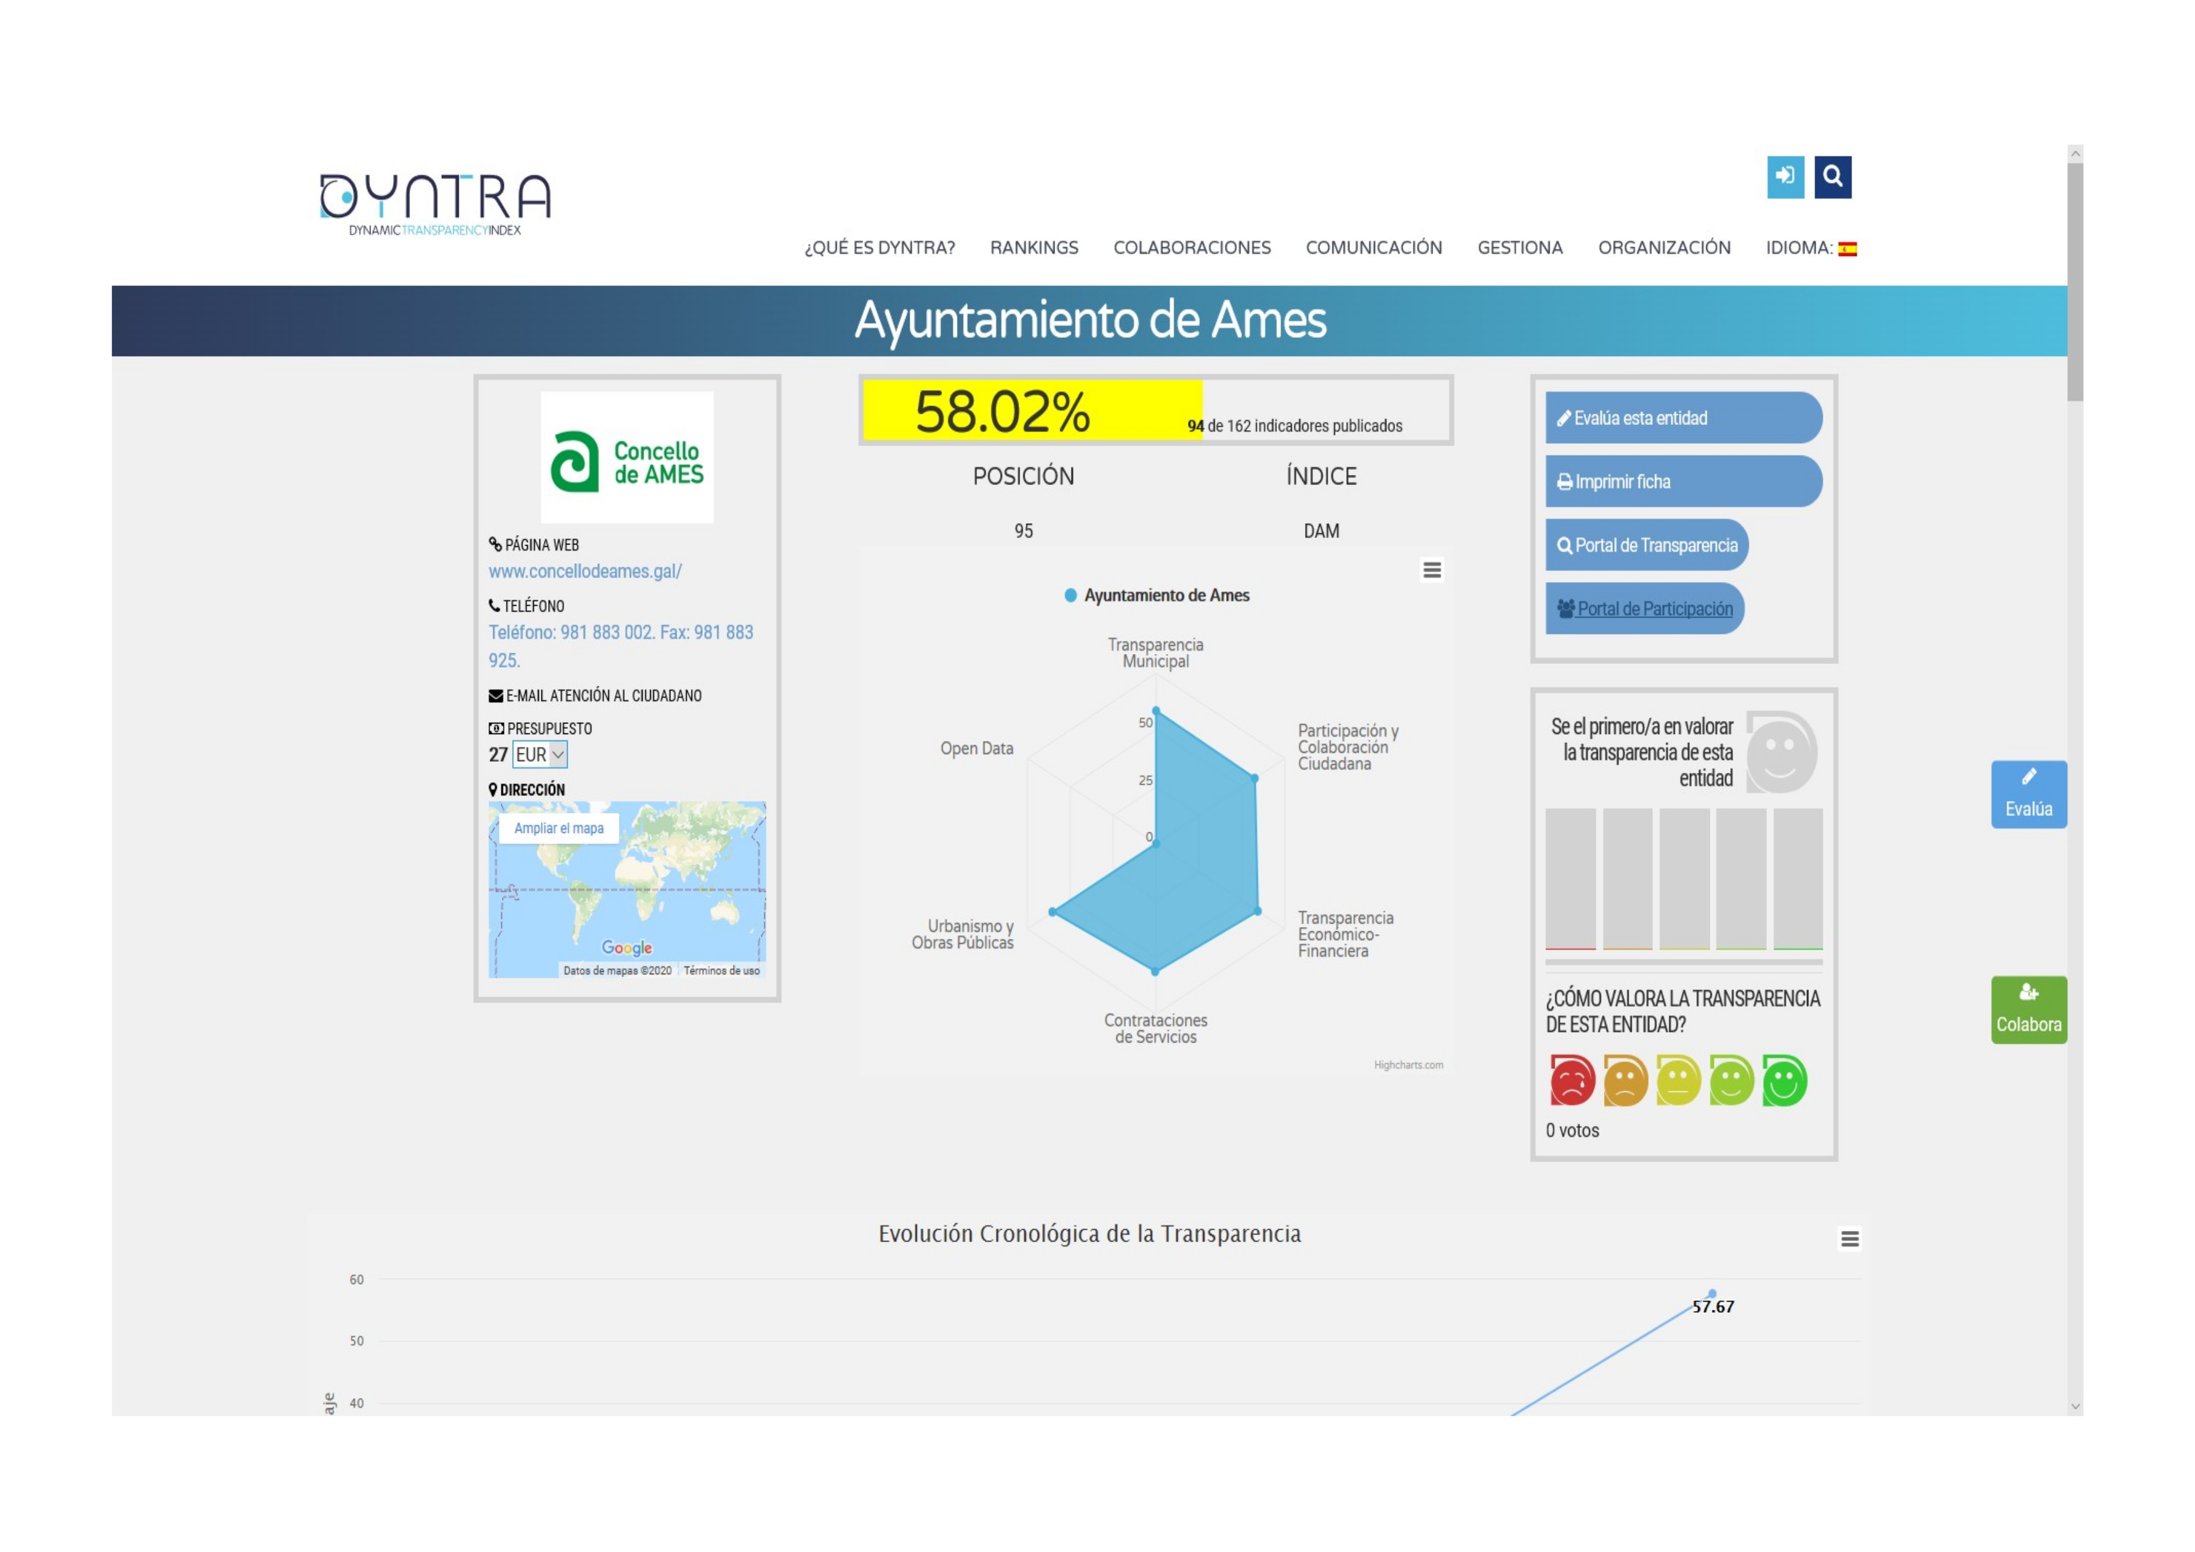Image resolution: width=2195 pixels, height=1552 pixels.
Task: Click the login arrow icon in header
Action: [1785, 177]
